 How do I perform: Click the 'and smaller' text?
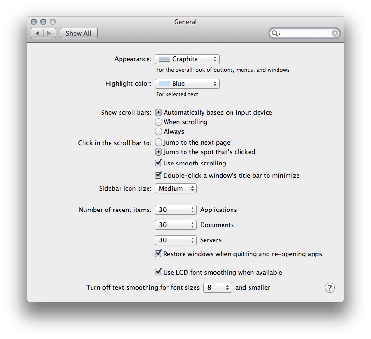(253, 287)
